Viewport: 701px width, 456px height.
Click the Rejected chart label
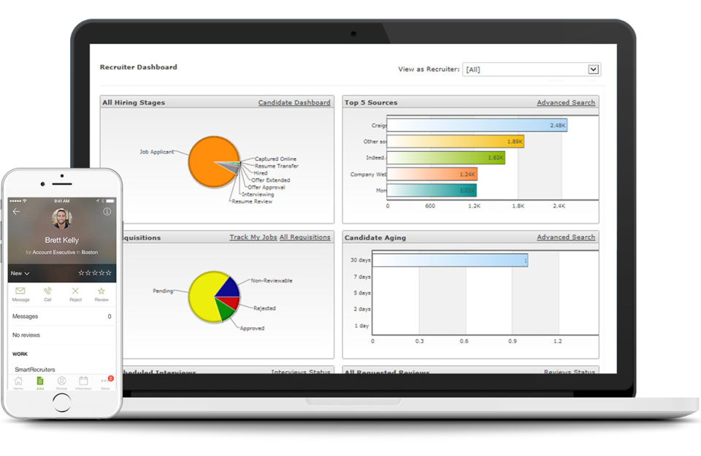click(264, 308)
